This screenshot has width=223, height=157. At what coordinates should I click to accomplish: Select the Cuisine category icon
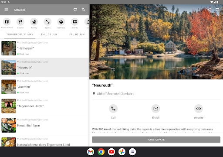coord(20,22)
